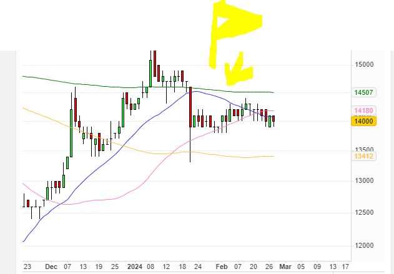
Task: Click the 2024 date axis label
Action: [x=135, y=267]
